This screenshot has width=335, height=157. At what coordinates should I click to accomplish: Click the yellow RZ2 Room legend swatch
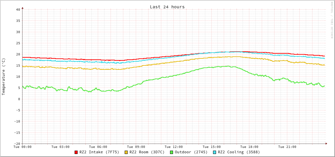pos(126,152)
